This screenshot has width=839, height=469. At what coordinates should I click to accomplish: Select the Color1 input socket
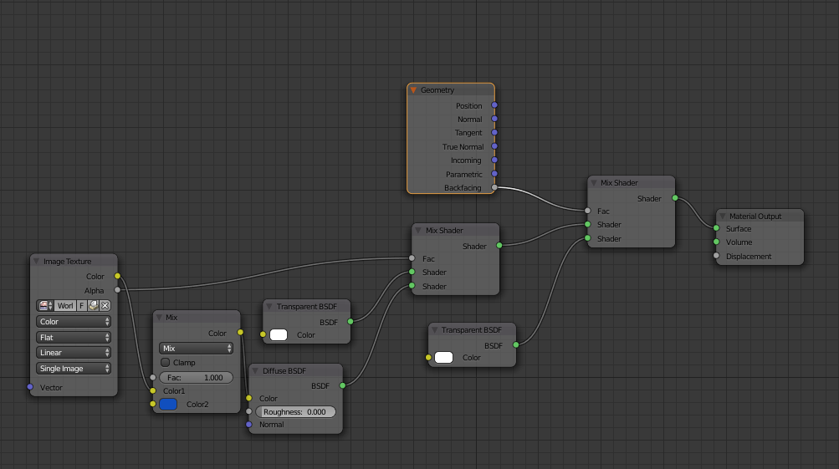tap(153, 391)
